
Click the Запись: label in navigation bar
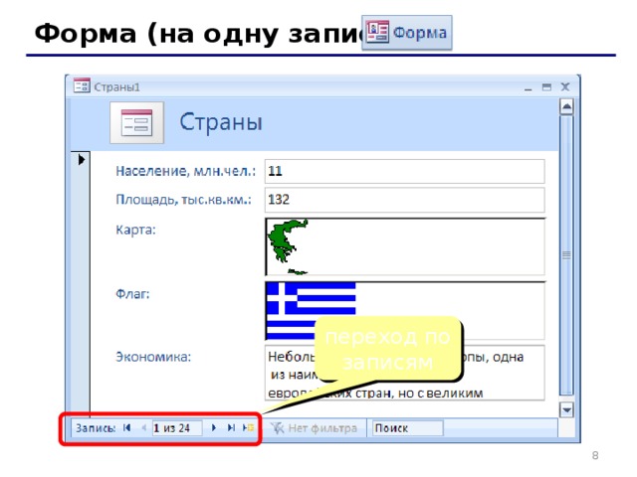click(96, 428)
